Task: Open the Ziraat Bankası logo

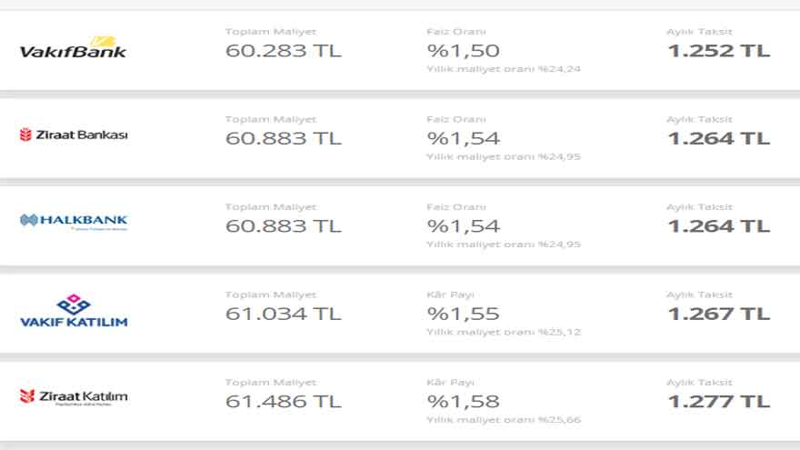Action: (74, 135)
